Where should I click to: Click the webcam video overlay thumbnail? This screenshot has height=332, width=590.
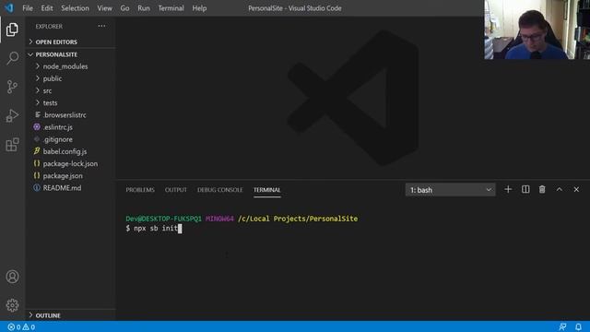[537, 30]
